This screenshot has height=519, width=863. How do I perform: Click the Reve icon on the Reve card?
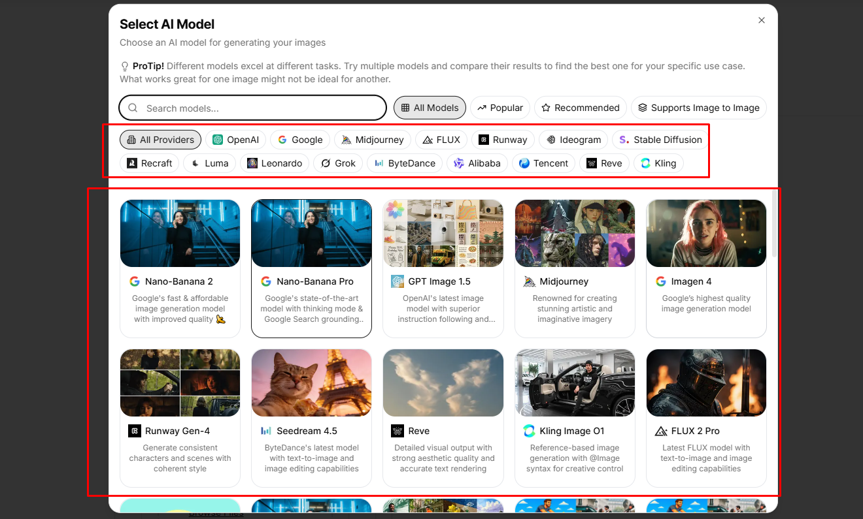(398, 431)
